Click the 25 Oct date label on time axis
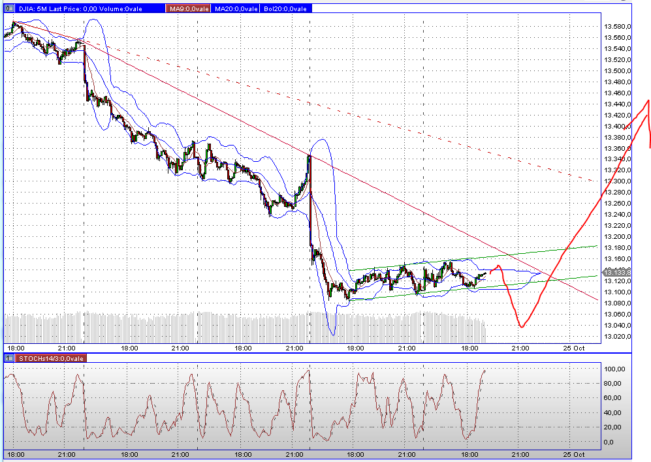Viewport: 651px width, 462px height. tap(573, 348)
